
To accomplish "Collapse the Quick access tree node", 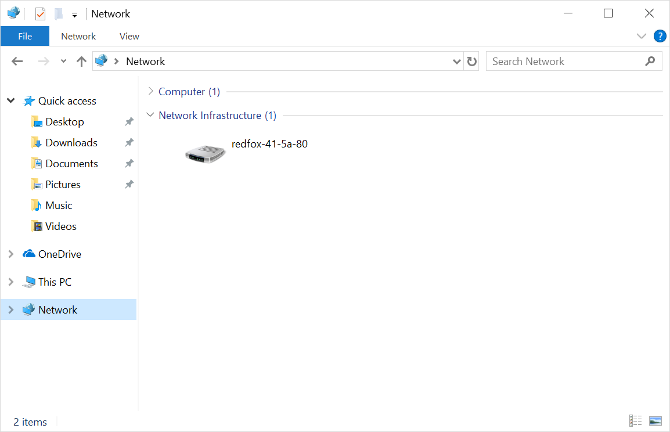I will pyautogui.click(x=11, y=101).
